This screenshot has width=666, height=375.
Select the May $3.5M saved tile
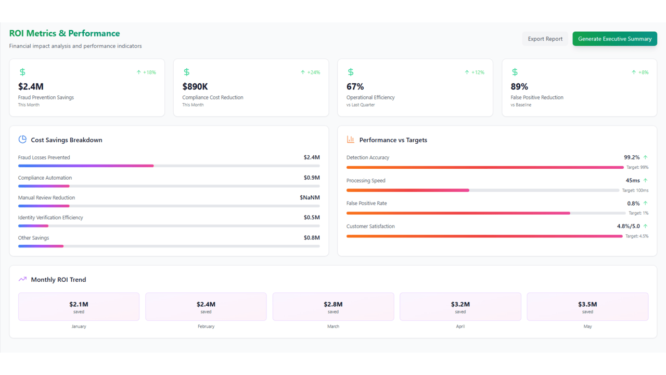[587, 306]
